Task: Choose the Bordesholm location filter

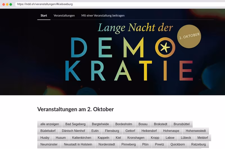Action: (x=124, y=124)
